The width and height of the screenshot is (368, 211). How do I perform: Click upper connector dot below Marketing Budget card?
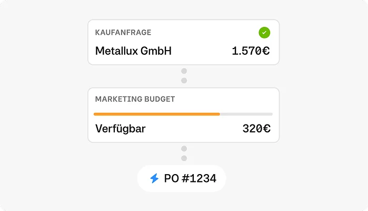tap(184, 149)
